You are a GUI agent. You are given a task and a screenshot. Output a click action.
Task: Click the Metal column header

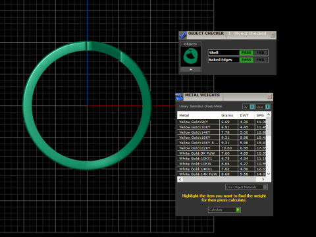click(x=198, y=115)
